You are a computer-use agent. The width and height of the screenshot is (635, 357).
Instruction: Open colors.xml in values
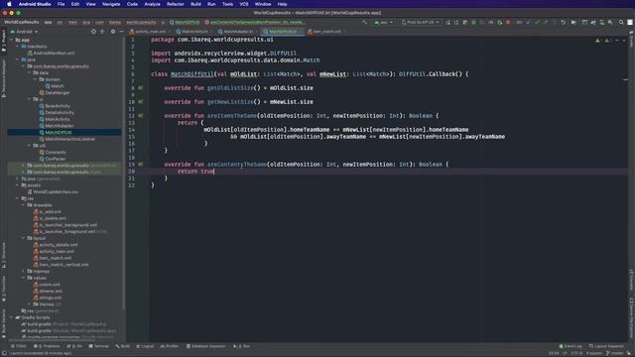coord(48,285)
